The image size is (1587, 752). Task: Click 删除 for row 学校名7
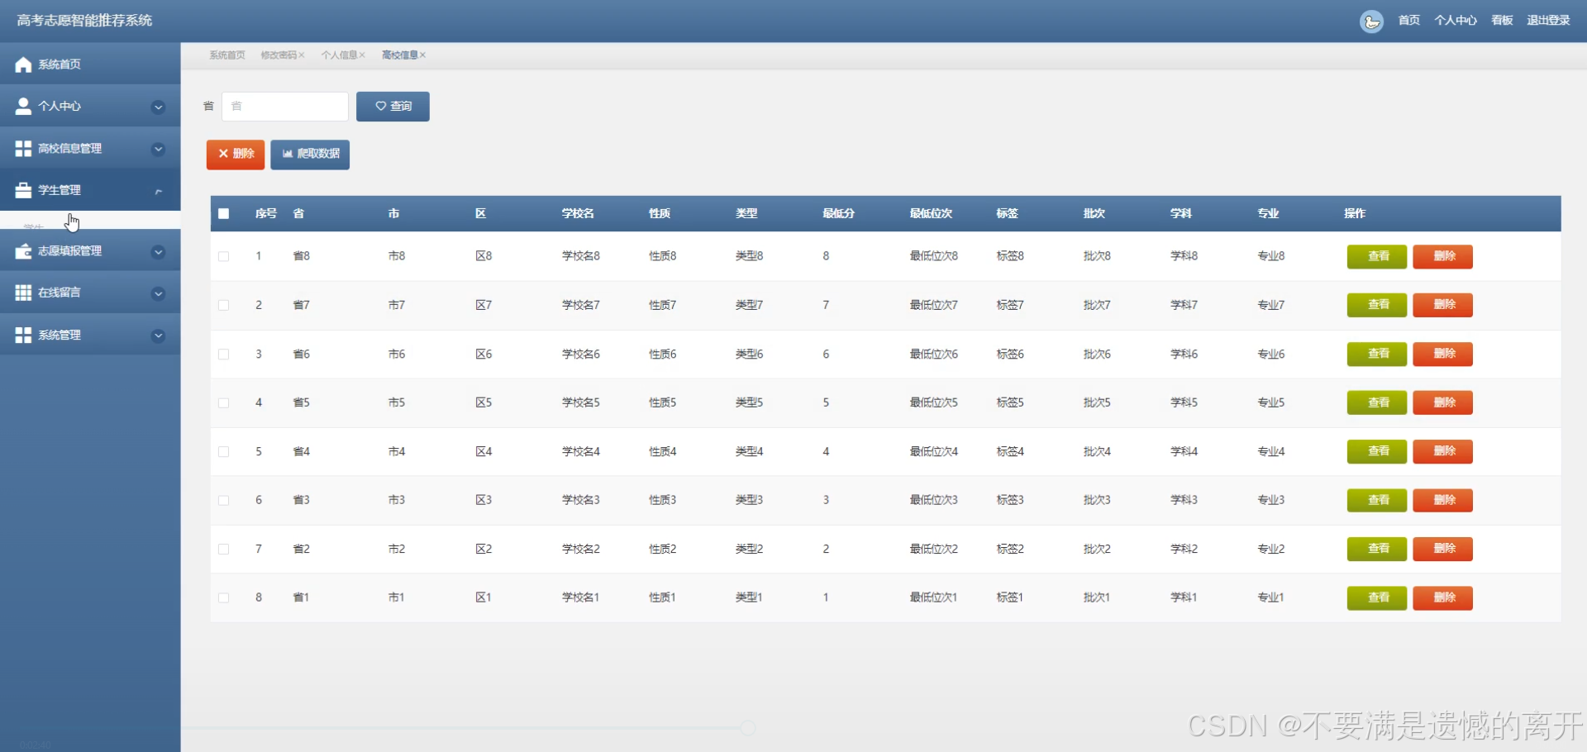[1443, 305]
